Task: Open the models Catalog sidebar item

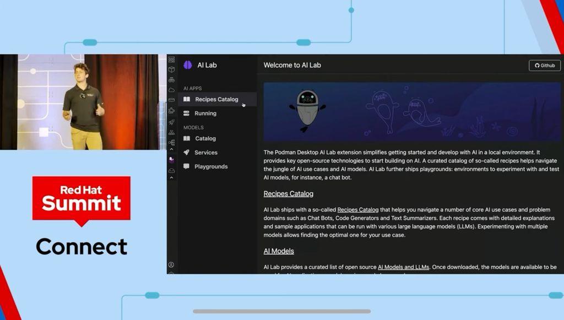Action: [217, 138]
